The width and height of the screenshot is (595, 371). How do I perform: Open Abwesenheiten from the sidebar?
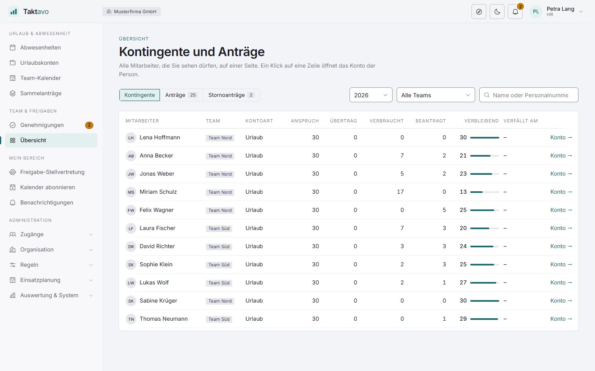click(51, 47)
